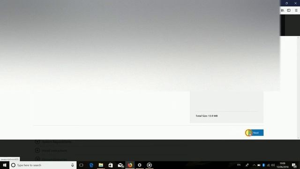Image resolution: width=300 pixels, height=169 pixels.
Task: Click the blue Next button
Action: [255, 132]
